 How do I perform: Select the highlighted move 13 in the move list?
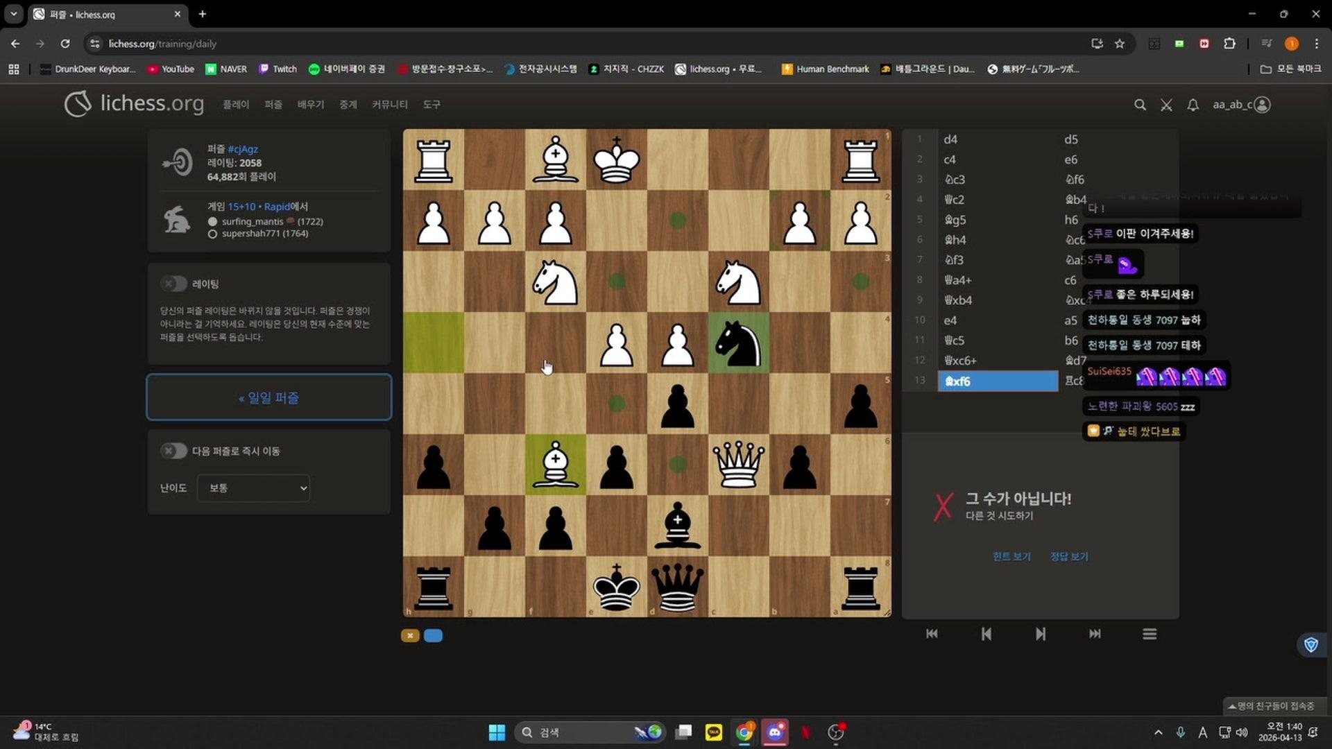pos(998,381)
